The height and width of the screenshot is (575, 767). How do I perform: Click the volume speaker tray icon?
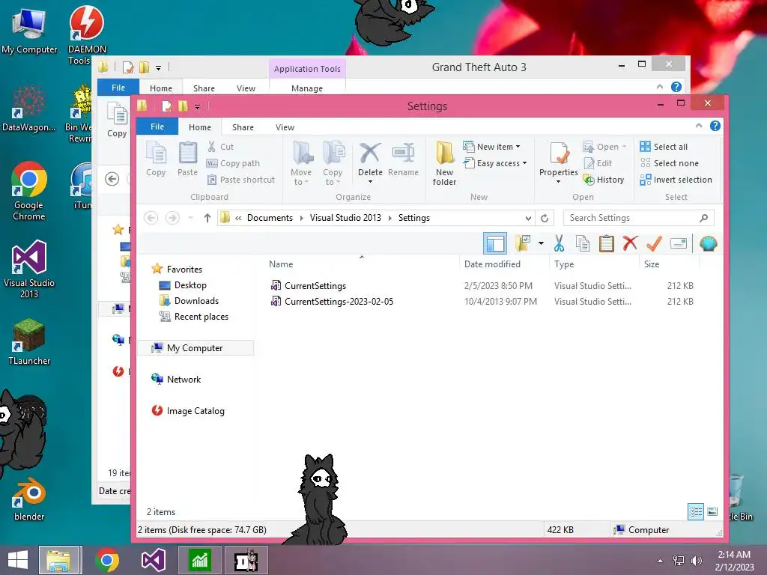696,561
